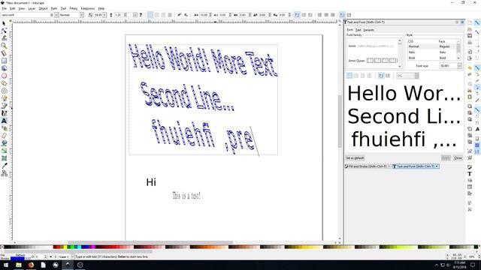The image size is (481, 270).
Task: Toggle vertical text layout in dialog
Action: (x=388, y=76)
